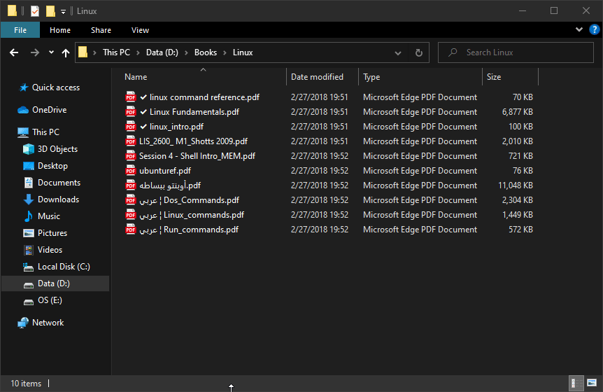Expand address bar previous locations dropdown
This screenshot has width=603, height=392.
pos(398,53)
